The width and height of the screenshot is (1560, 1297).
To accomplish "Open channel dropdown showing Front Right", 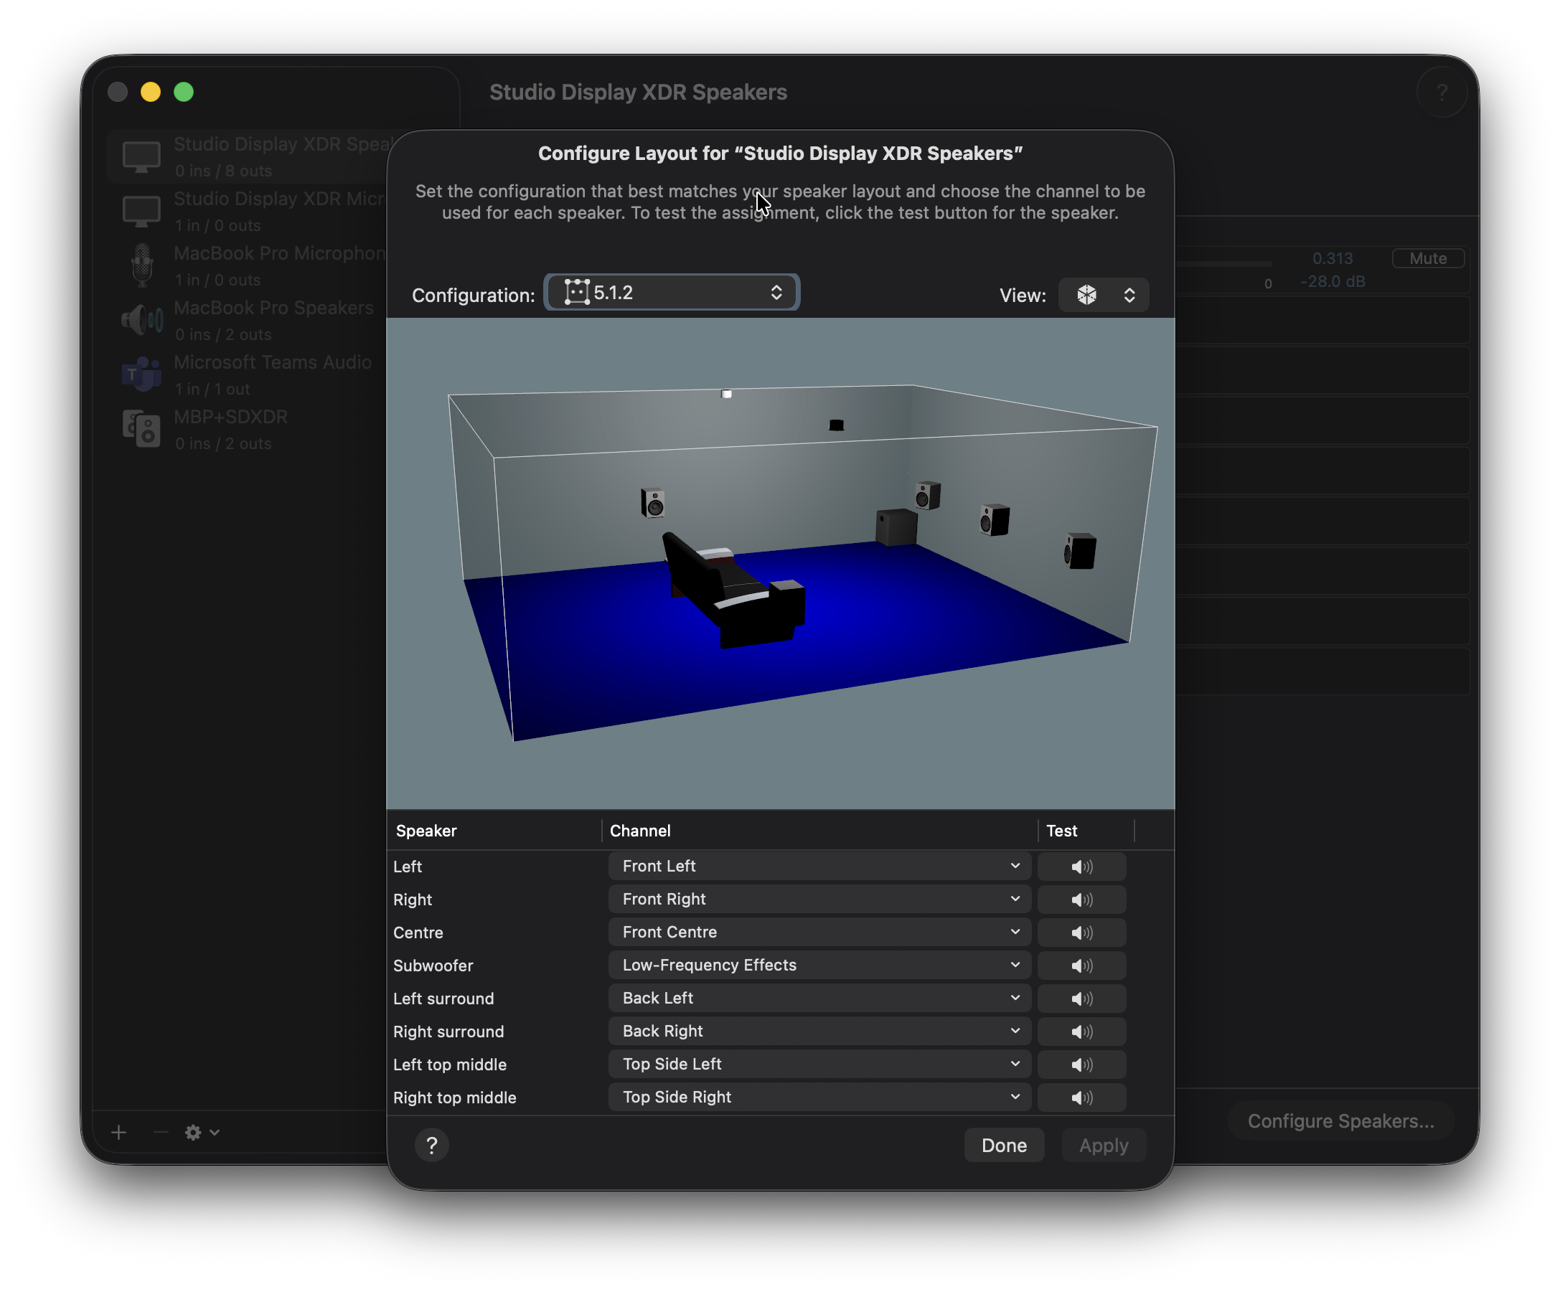I will coord(819,900).
